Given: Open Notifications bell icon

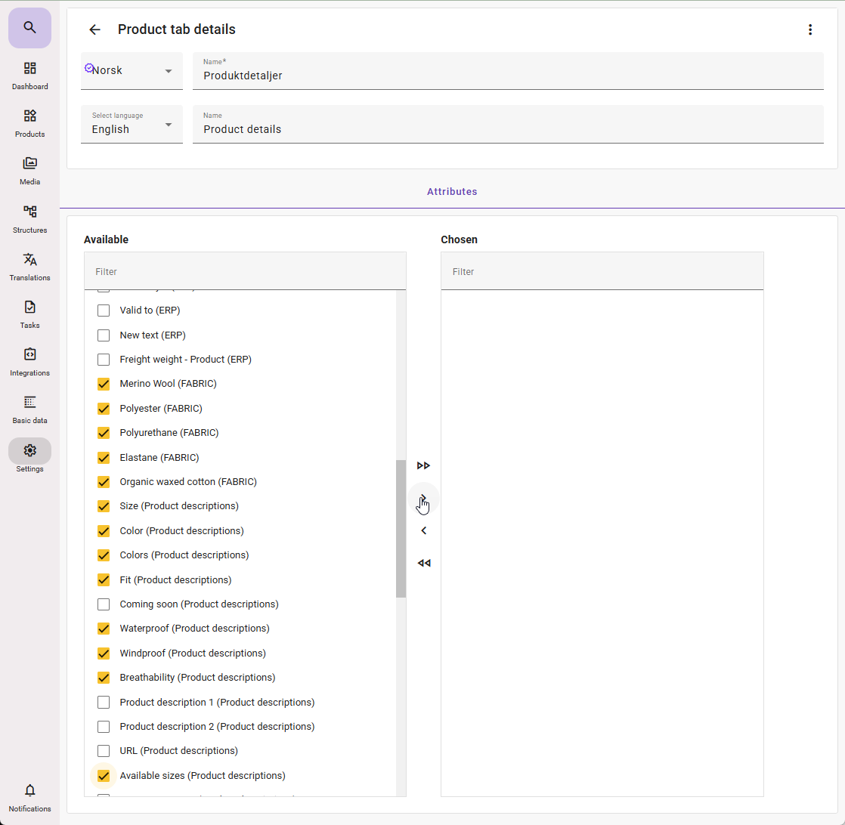Looking at the screenshot, I should pos(29,791).
